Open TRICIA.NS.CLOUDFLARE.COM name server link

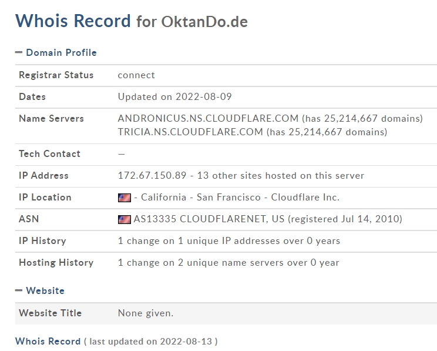pyautogui.click(x=190, y=132)
